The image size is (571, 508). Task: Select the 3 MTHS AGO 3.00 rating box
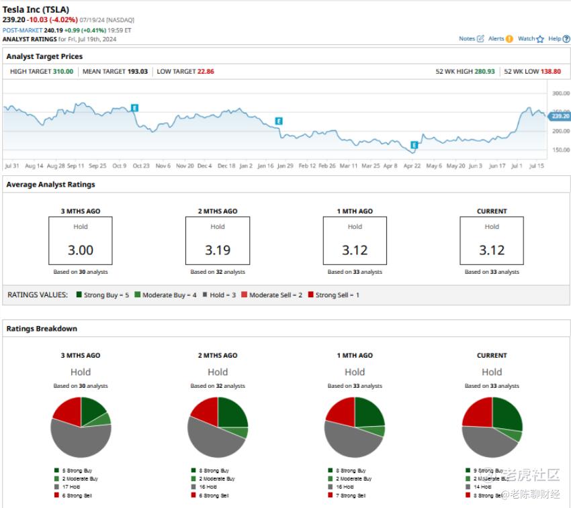point(81,240)
